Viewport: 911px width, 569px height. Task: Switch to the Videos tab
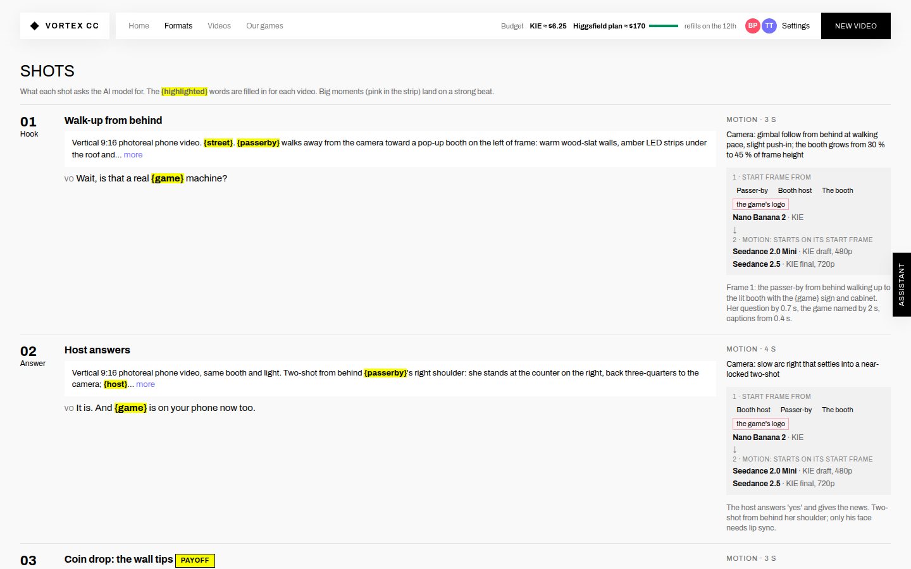(219, 26)
